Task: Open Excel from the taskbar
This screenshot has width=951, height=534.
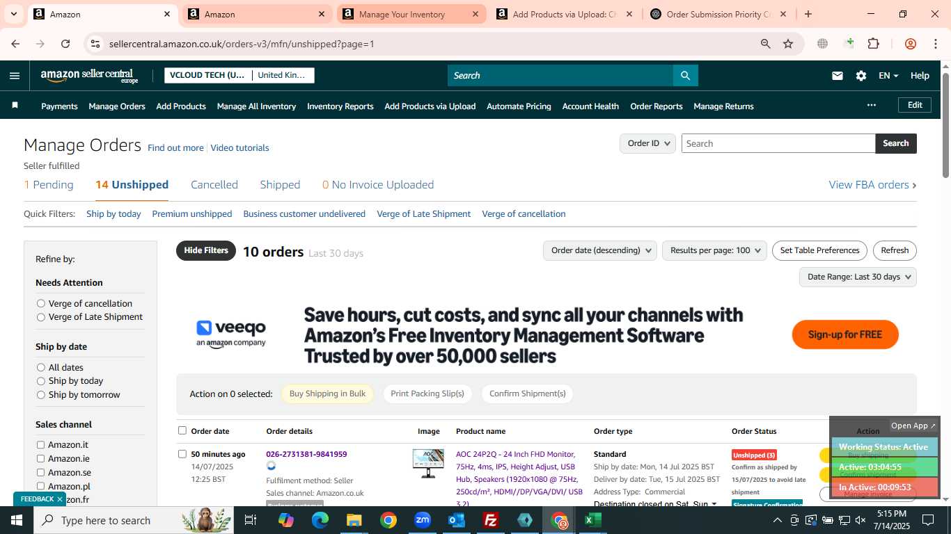Action: point(593,520)
